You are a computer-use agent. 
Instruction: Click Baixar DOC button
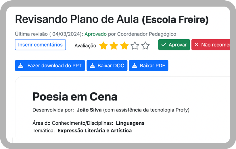(107, 66)
